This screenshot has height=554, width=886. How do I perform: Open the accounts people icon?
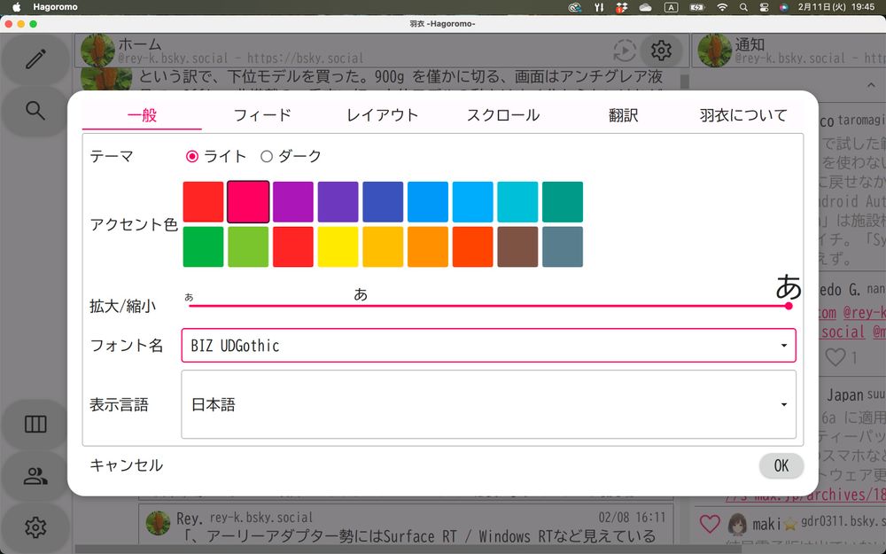coord(35,476)
